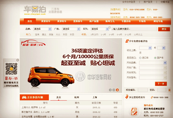The height and width of the screenshot is (118, 173).
Task: Click the 大众 hot brand link
Action: pyautogui.click(x=58, y=35)
